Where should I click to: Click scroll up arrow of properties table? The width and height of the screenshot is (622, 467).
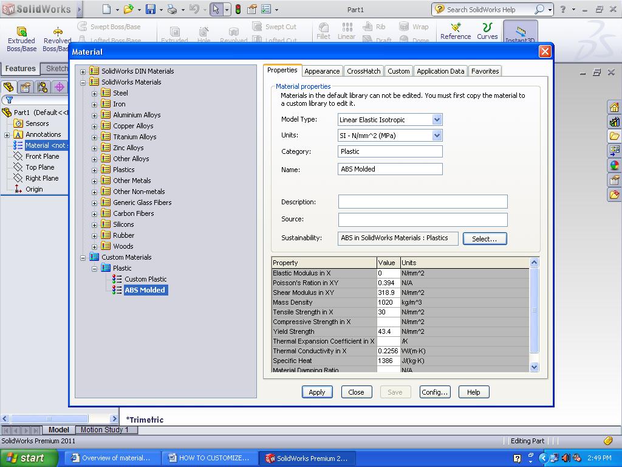[534, 263]
